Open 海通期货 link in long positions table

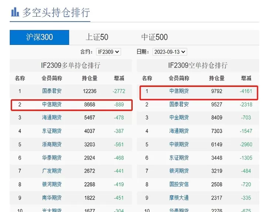tap(52, 117)
